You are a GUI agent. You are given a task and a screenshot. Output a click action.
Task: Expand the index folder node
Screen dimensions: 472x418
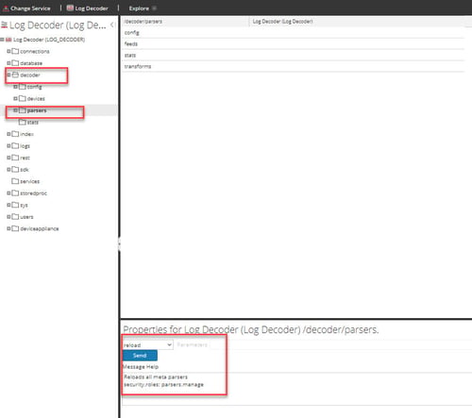point(8,134)
